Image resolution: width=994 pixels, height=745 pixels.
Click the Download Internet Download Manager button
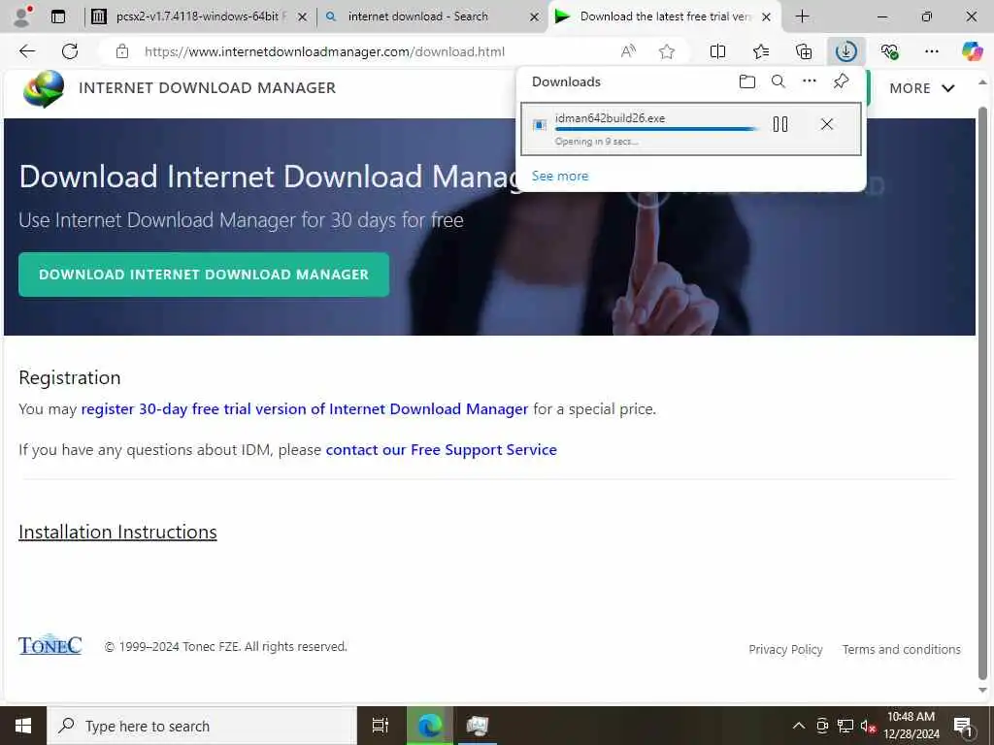click(204, 275)
